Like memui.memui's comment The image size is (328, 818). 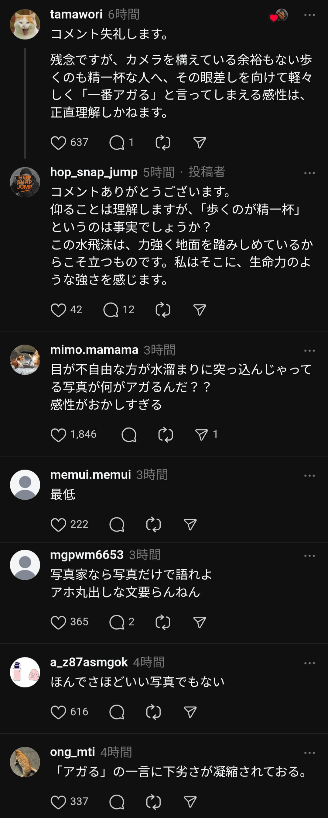[58, 524]
